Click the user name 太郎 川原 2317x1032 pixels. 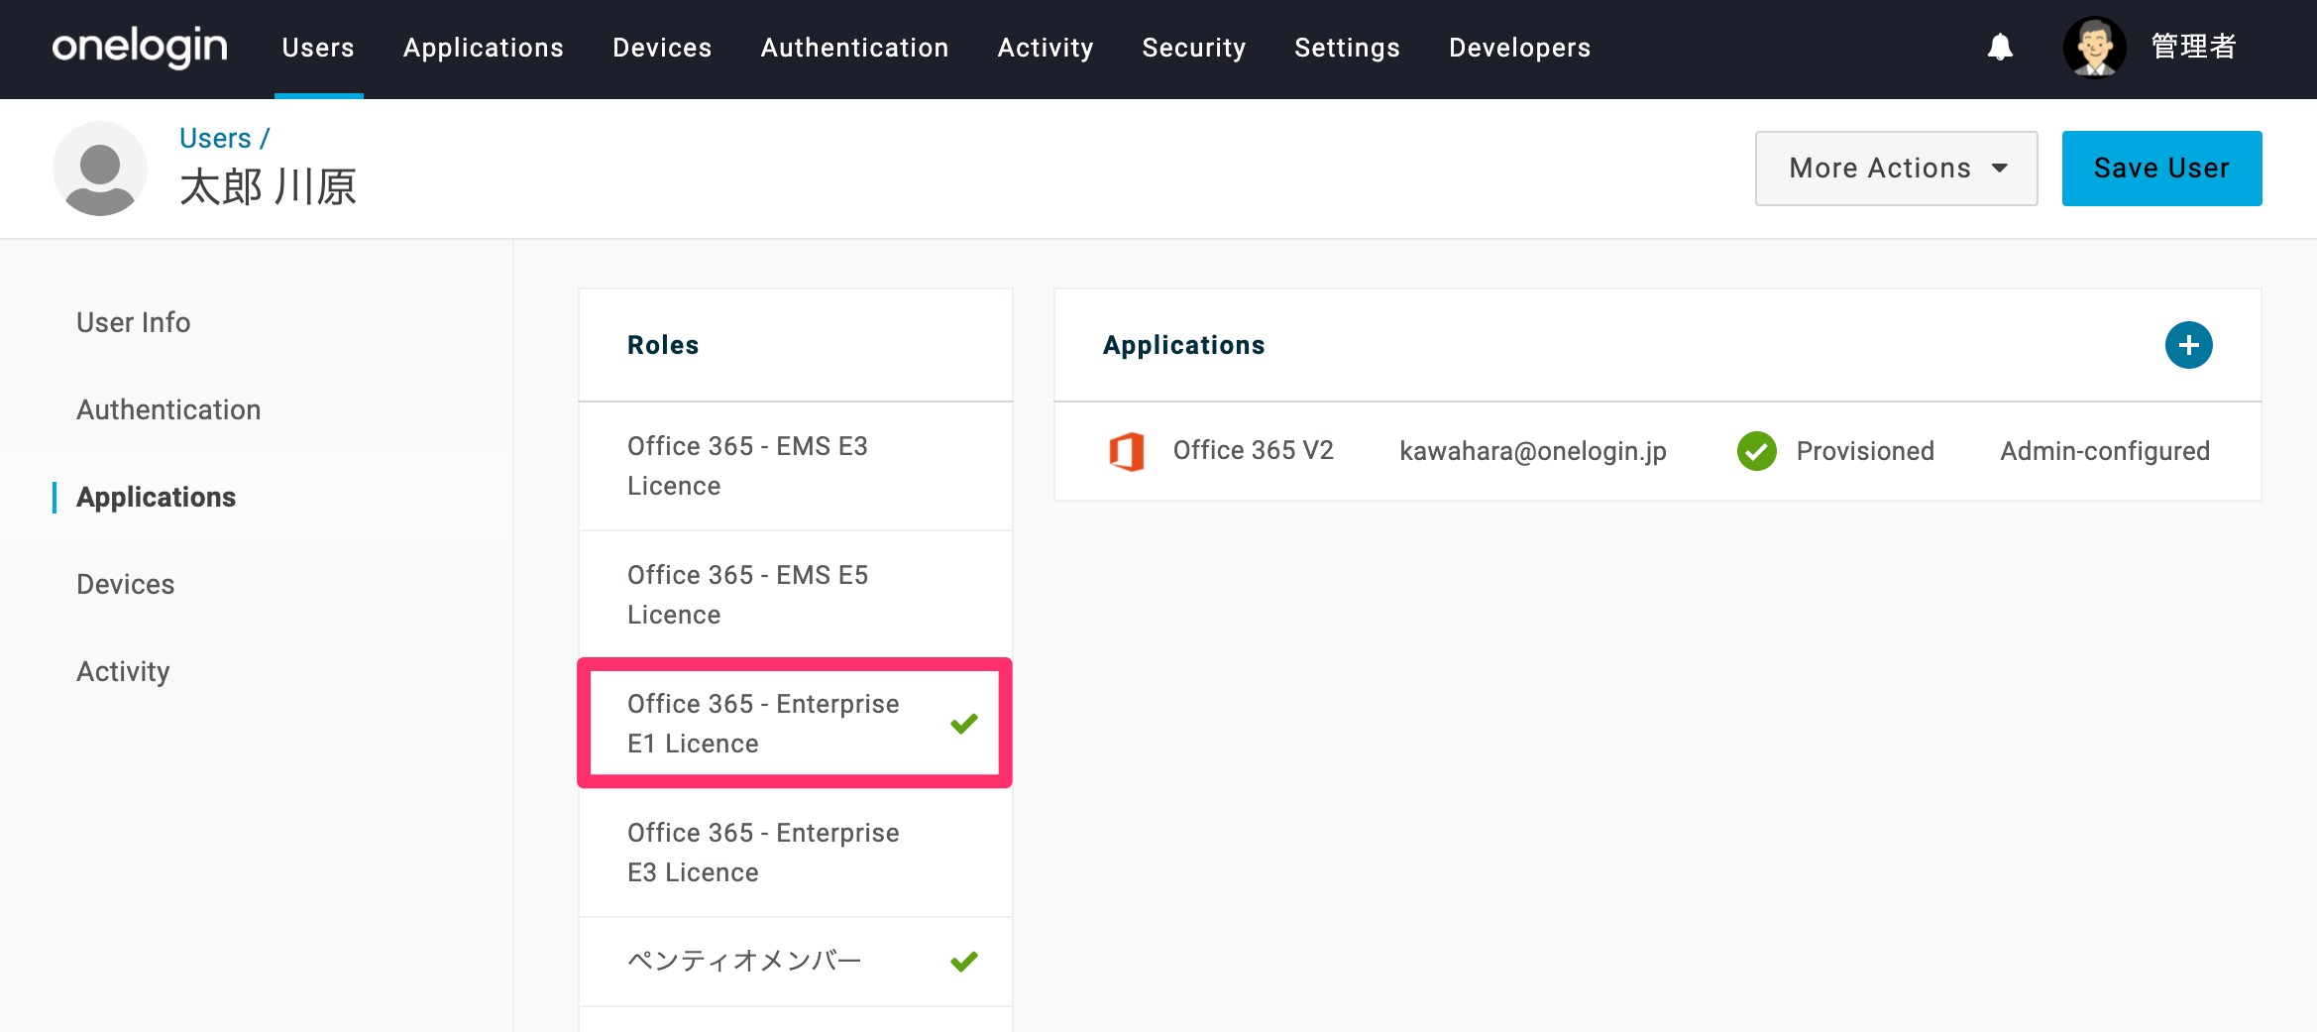click(x=268, y=186)
